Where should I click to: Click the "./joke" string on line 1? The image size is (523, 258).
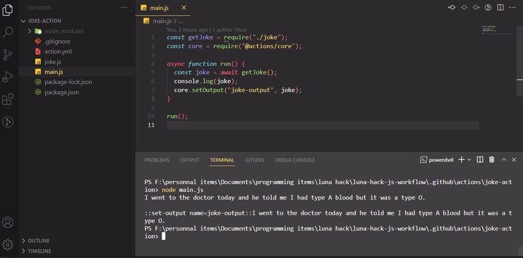pos(267,38)
